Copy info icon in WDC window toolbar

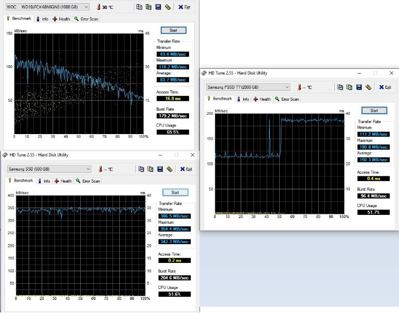[139, 7]
